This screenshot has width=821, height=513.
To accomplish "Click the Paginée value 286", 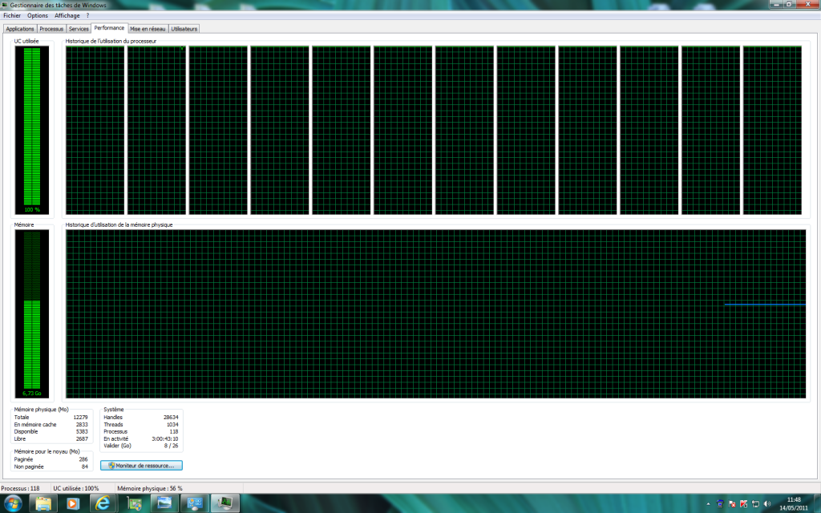I will 83,459.
